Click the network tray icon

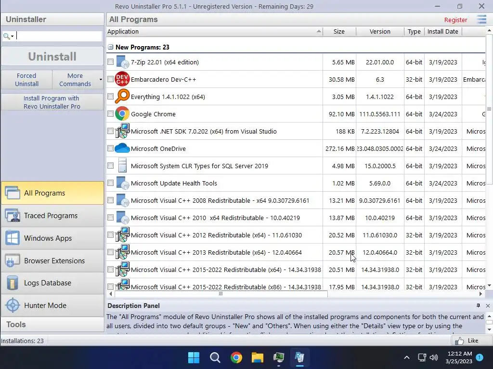pos(422,357)
